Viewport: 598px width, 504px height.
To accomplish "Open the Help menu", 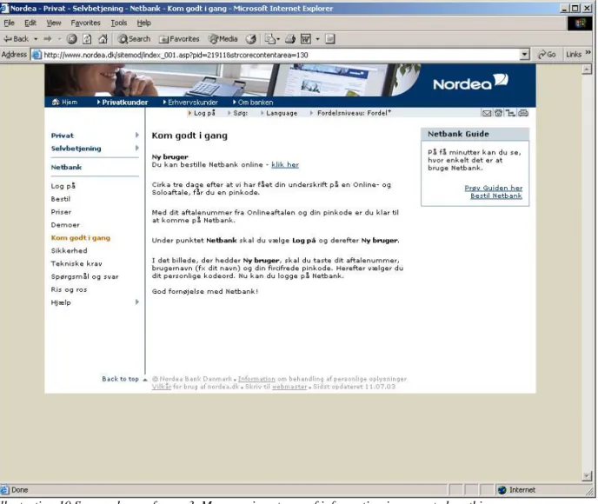I will coord(143,23).
